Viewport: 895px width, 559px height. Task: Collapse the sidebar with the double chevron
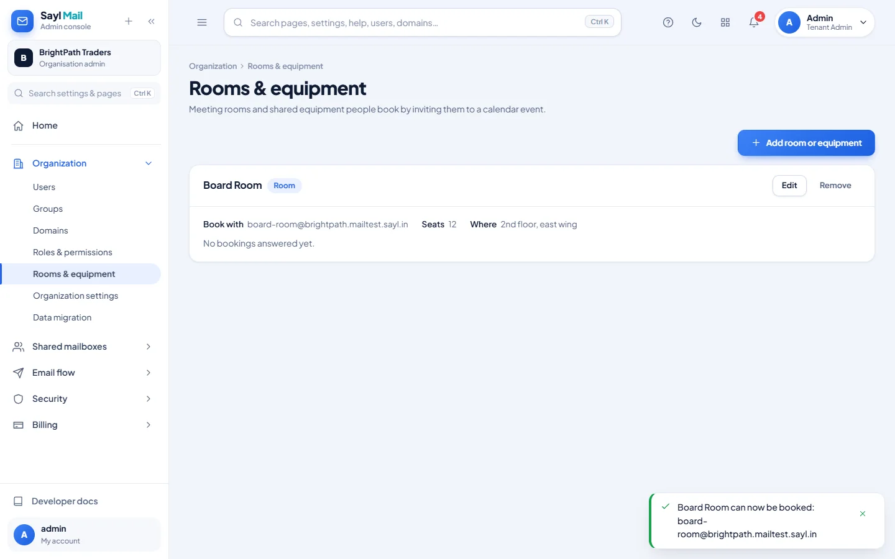[x=152, y=21]
